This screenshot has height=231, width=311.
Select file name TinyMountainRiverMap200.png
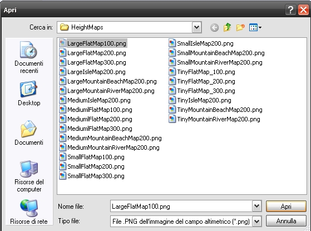[x=219, y=119]
